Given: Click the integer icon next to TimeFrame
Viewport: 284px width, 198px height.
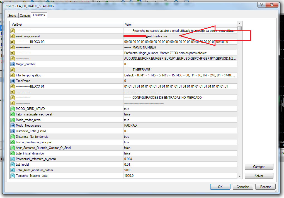Looking at the screenshot, I should [x=12, y=81].
